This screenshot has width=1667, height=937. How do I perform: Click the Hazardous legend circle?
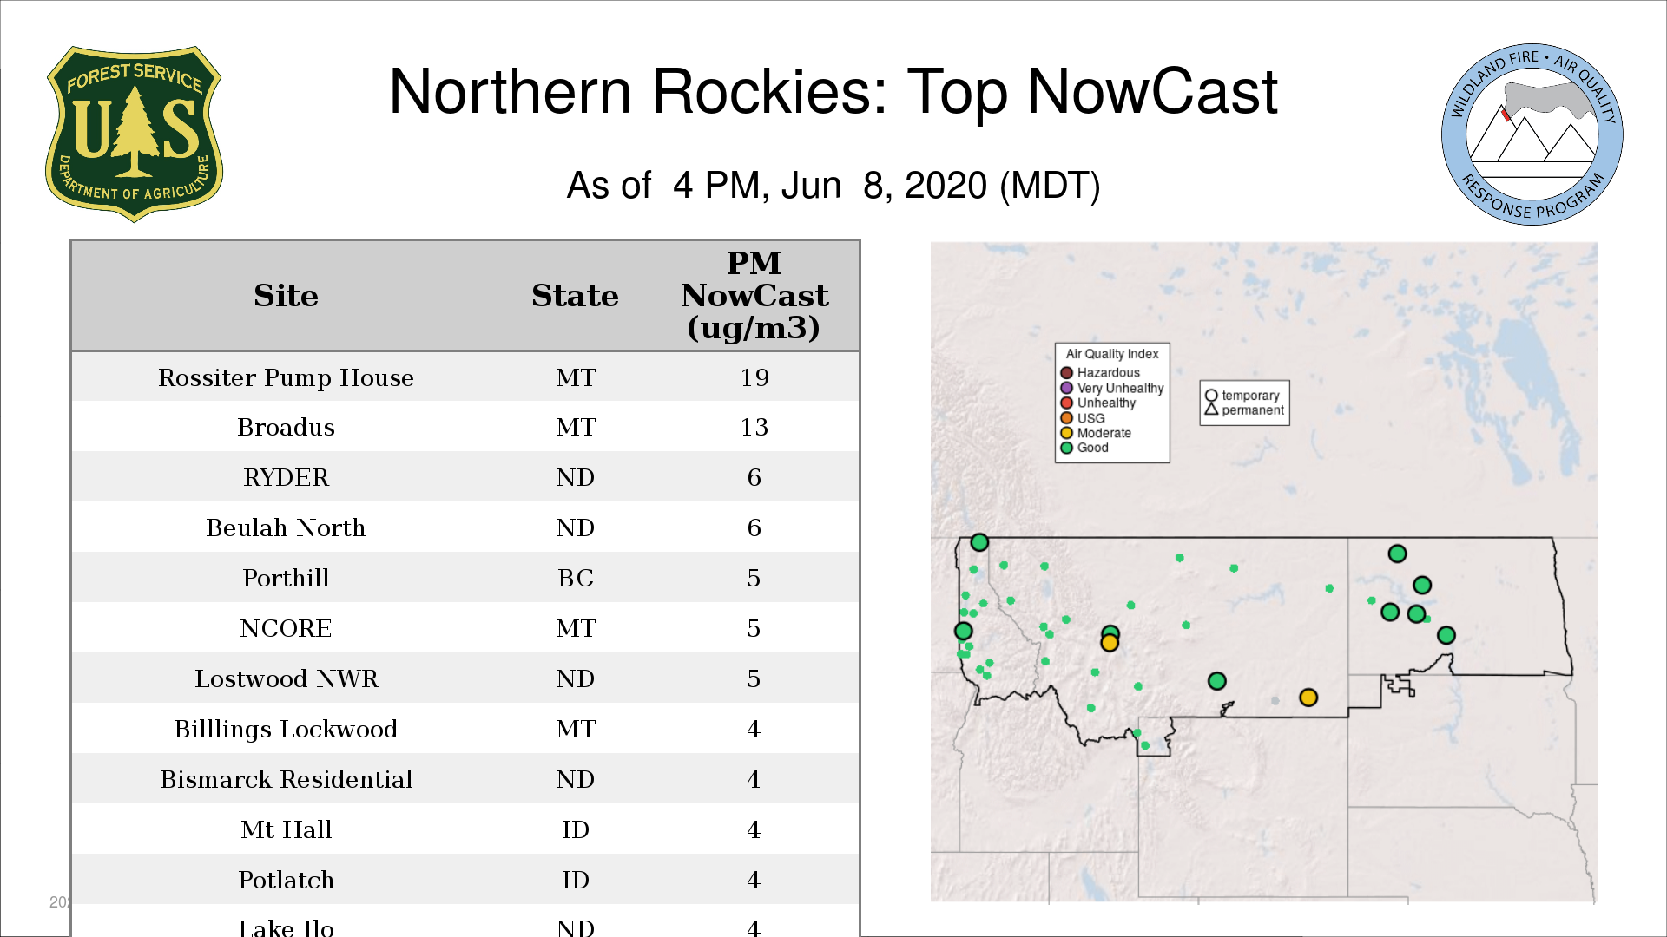[1066, 373]
